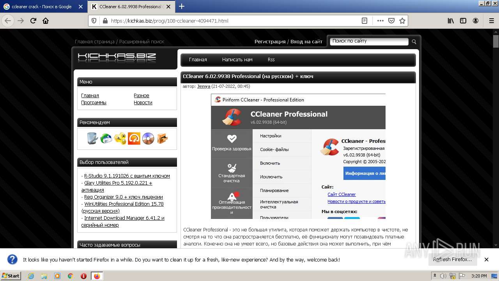Click the taskbar clock 3:20 PM
499x281 pixels.
tap(479, 276)
